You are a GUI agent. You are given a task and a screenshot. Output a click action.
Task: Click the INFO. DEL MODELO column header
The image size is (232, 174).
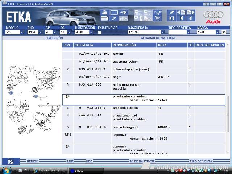210,45
